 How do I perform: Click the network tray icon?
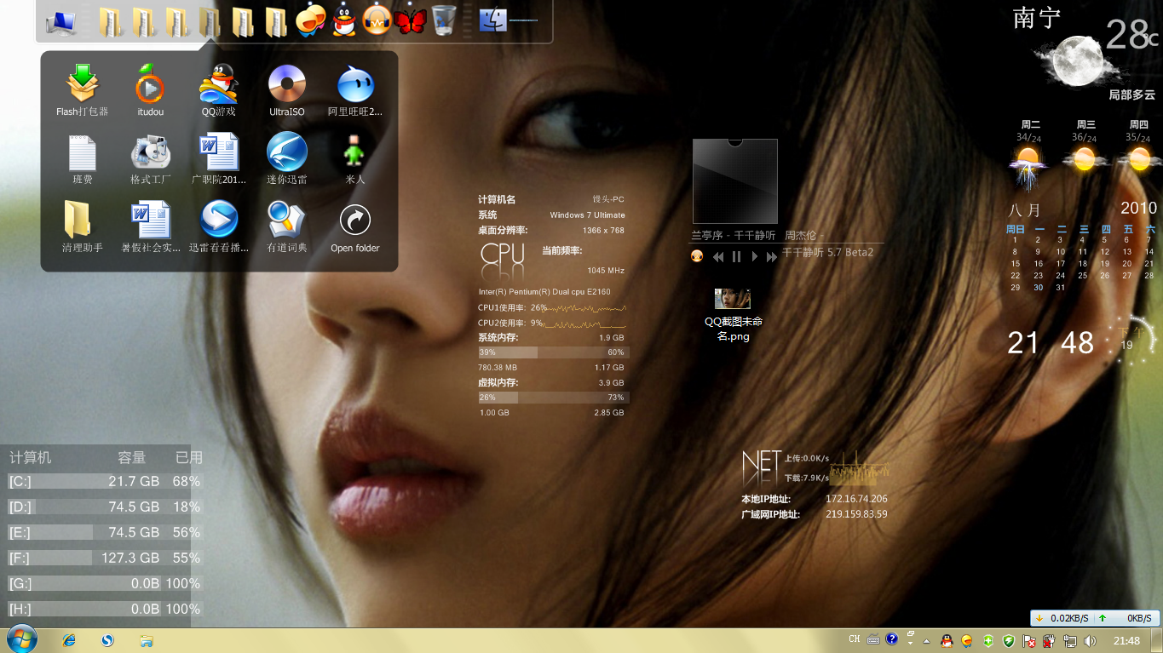[x=1070, y=640]
